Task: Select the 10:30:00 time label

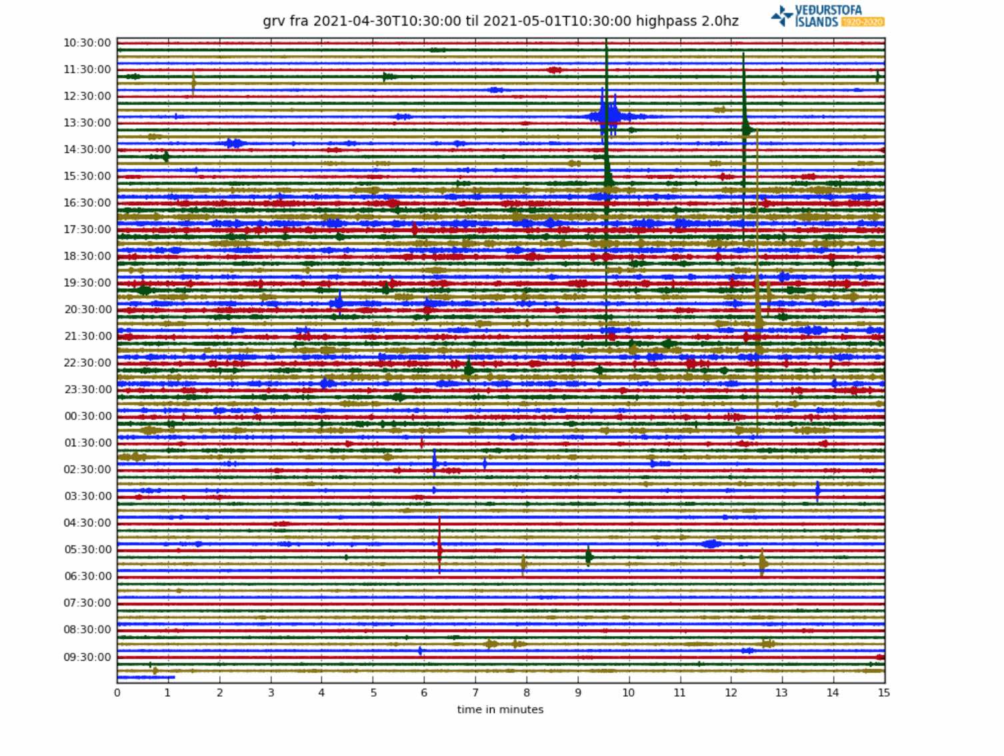Action: coord(87,43)
